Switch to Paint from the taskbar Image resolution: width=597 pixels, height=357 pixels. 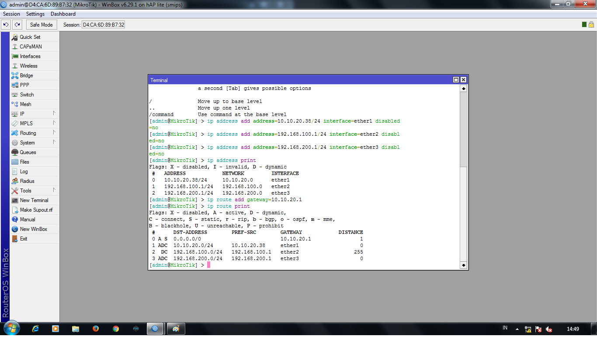[x=176, y=329]
